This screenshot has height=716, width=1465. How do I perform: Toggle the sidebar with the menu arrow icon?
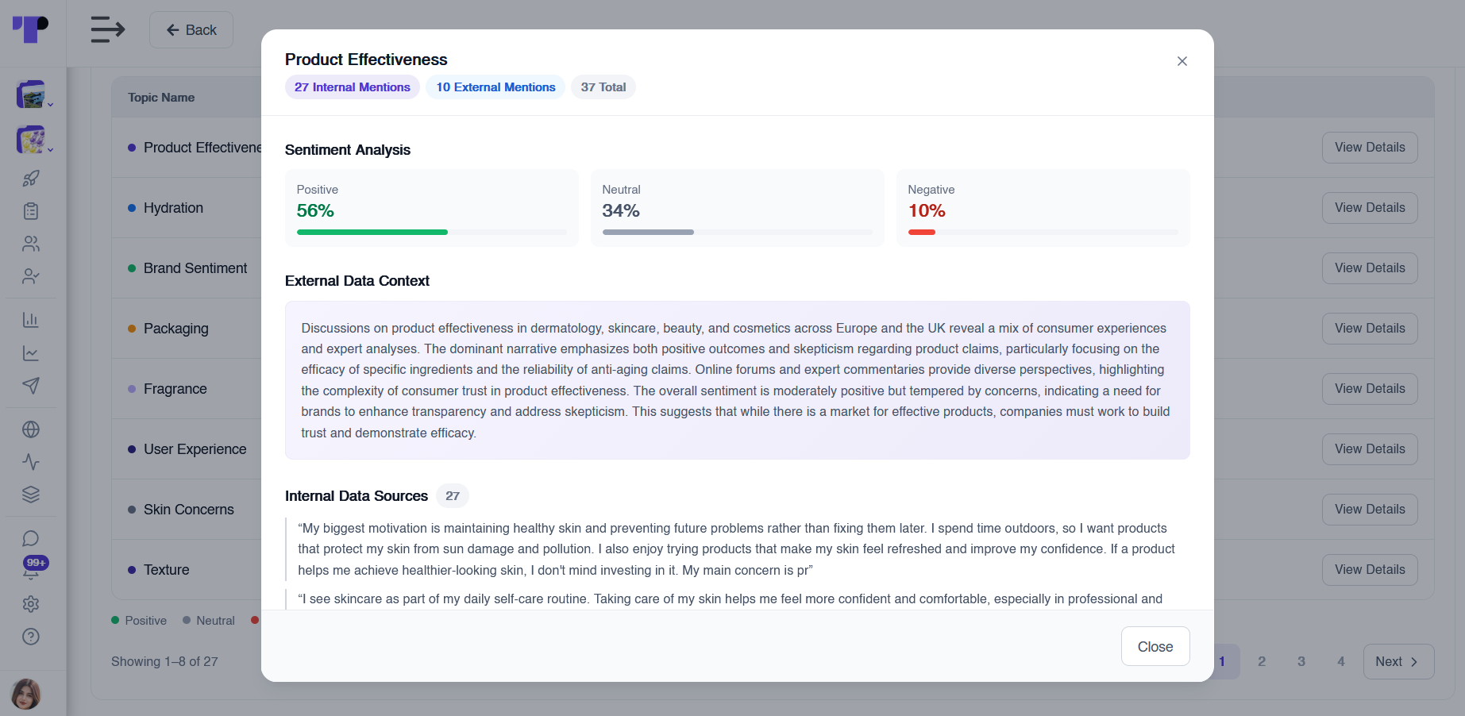[x=108, y=30]
